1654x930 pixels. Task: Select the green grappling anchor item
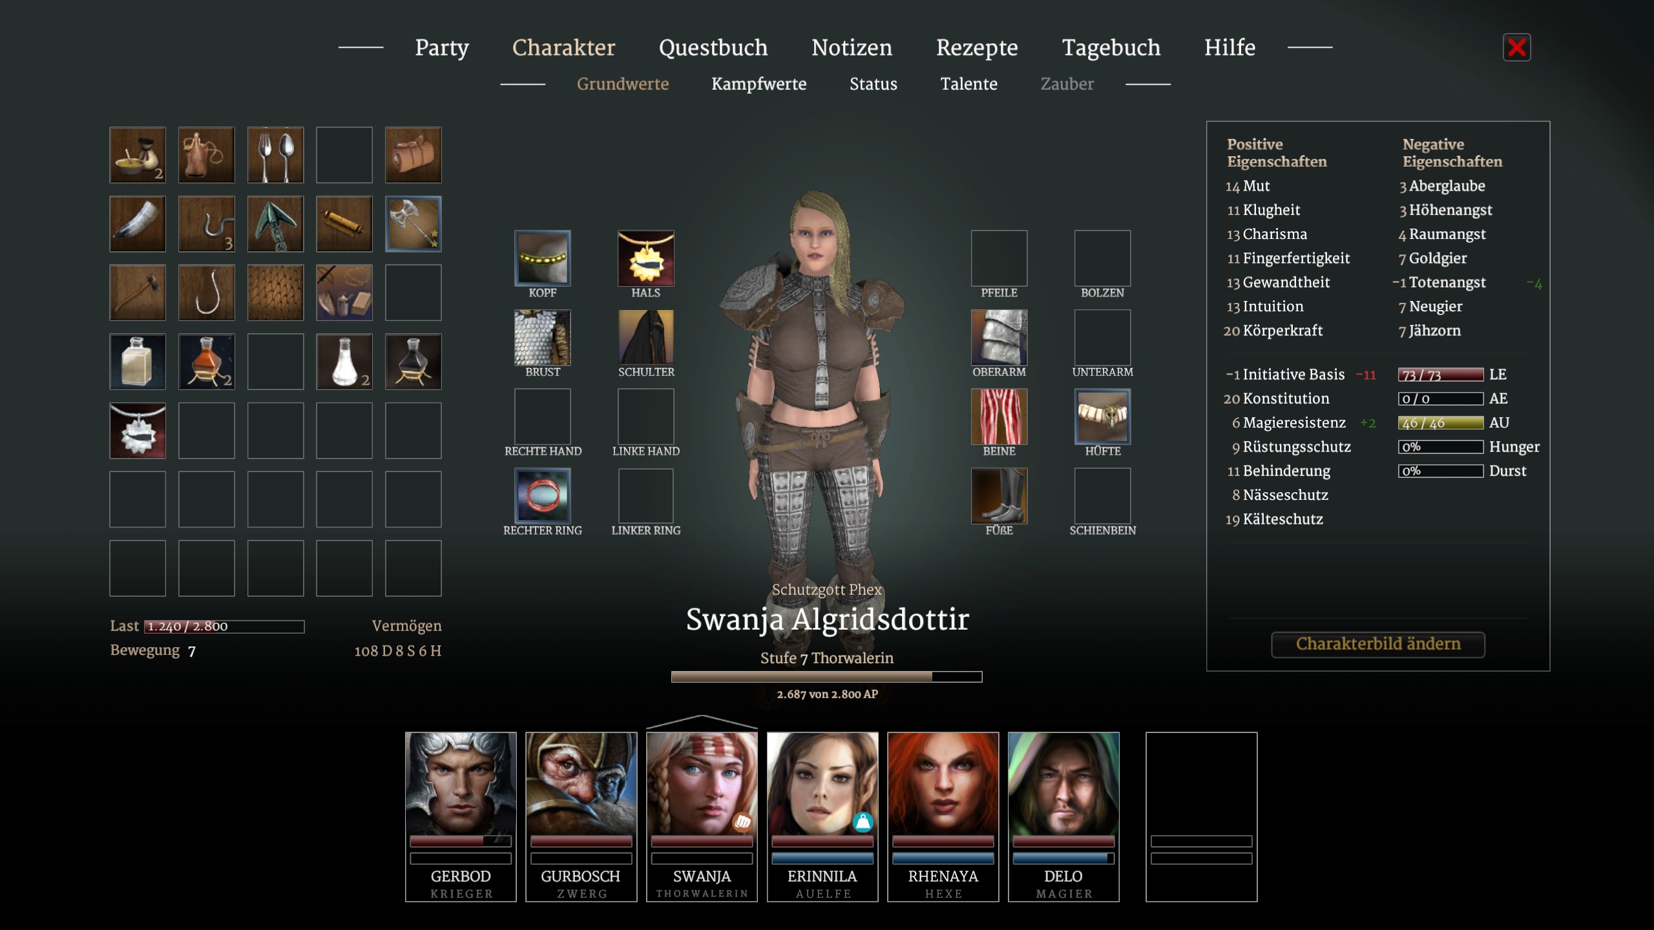click(x=275, y=224)
